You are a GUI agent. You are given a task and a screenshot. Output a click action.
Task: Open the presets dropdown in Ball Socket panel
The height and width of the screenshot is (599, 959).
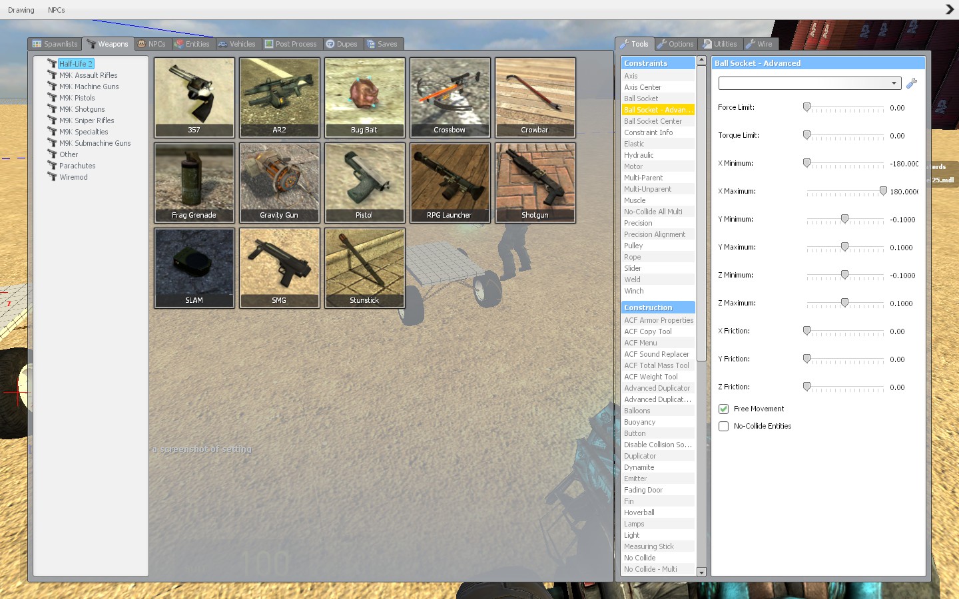810,83
